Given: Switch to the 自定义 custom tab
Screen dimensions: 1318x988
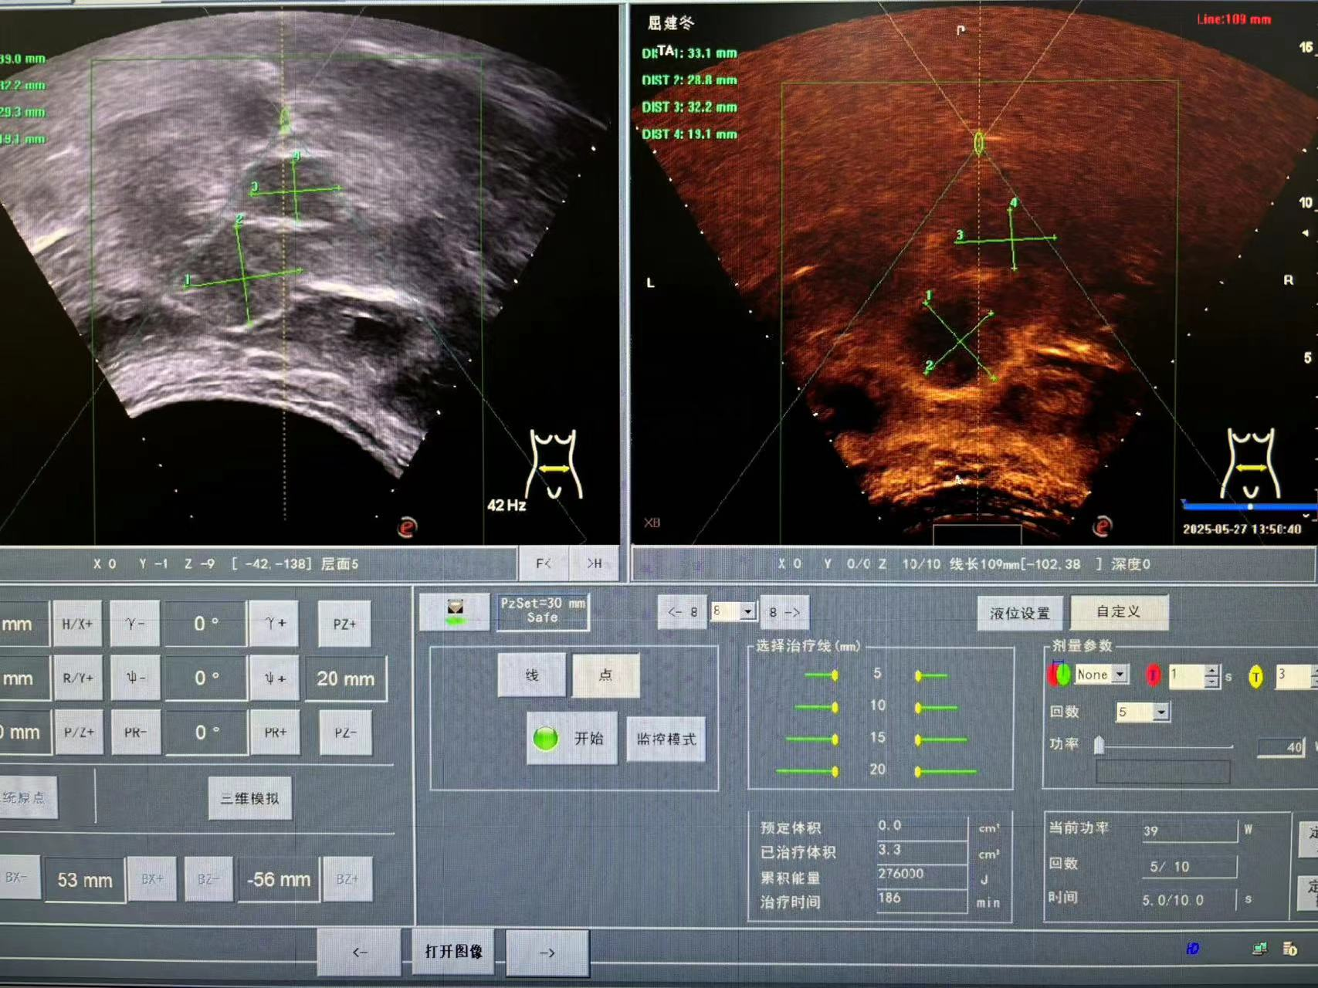Looking at the screenshot, I should point(1119,611).
